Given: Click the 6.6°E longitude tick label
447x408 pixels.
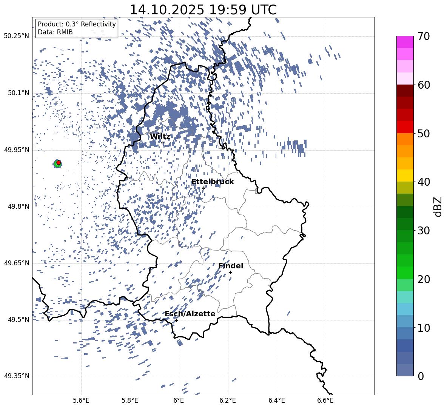Looking at the screenshot, I should pyautogui.click(x=325, y=400).
